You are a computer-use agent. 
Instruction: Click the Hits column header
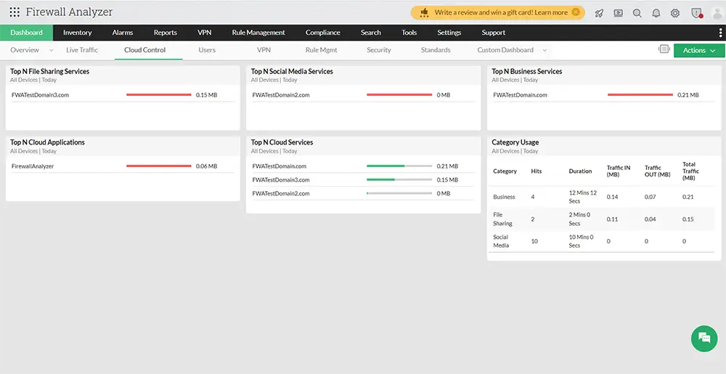pyautogui.click(x=537, y=171)
